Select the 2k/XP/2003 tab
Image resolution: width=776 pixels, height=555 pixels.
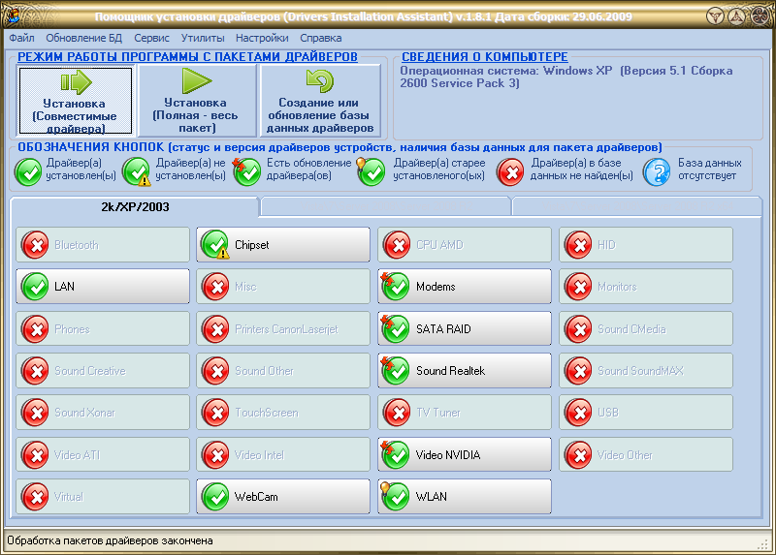point(135,206)
